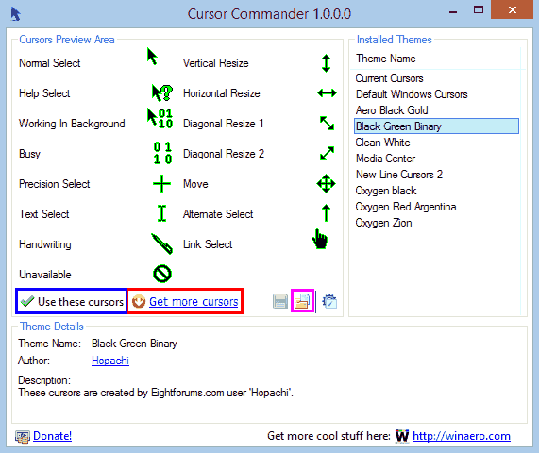
Task: Select the Aero Black Gold theme
Action: coord(436,110)
